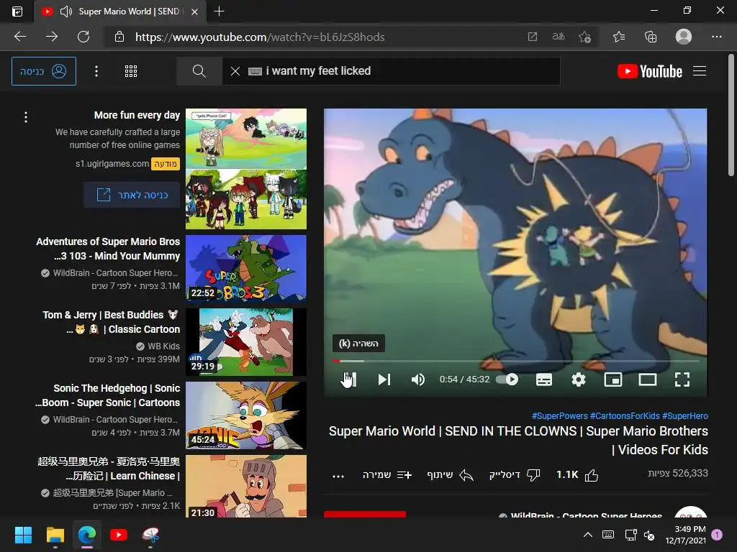This screenshot has width=737, height=552.
Task: Open tab actions menu icon
Action: pos(17,11)
